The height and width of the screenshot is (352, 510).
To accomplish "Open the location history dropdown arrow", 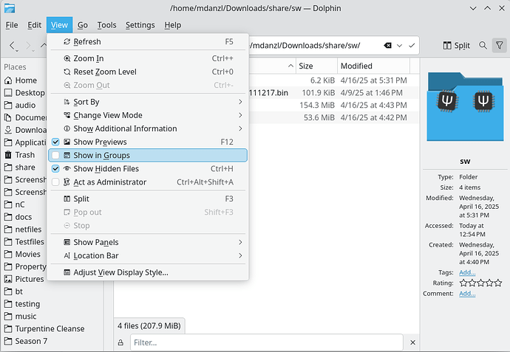I will [x=399, y=46].
